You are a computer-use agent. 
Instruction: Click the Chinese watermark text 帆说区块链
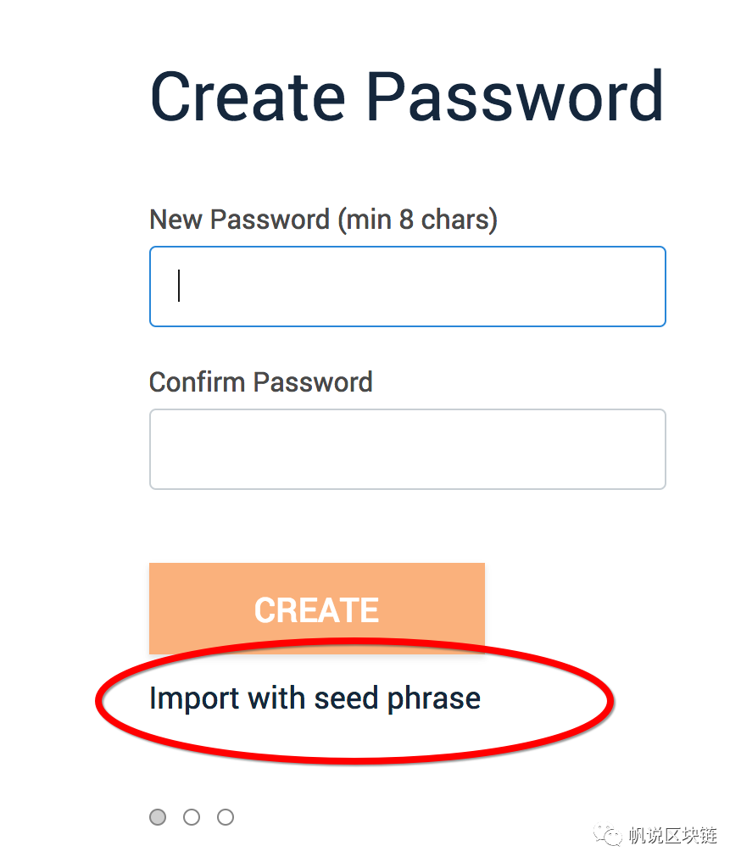click(x=673, y=835)
